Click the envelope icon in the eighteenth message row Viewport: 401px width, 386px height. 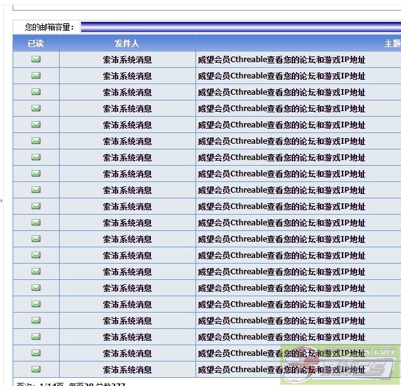coord(36,336)
